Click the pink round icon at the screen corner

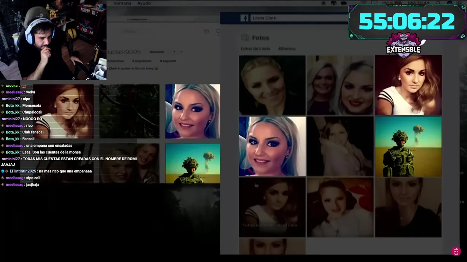click(x=456, y=251)
